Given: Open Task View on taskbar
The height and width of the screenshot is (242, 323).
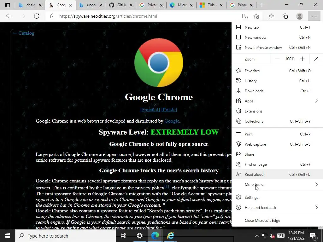Looking at the screenshot, I should 124,236.
